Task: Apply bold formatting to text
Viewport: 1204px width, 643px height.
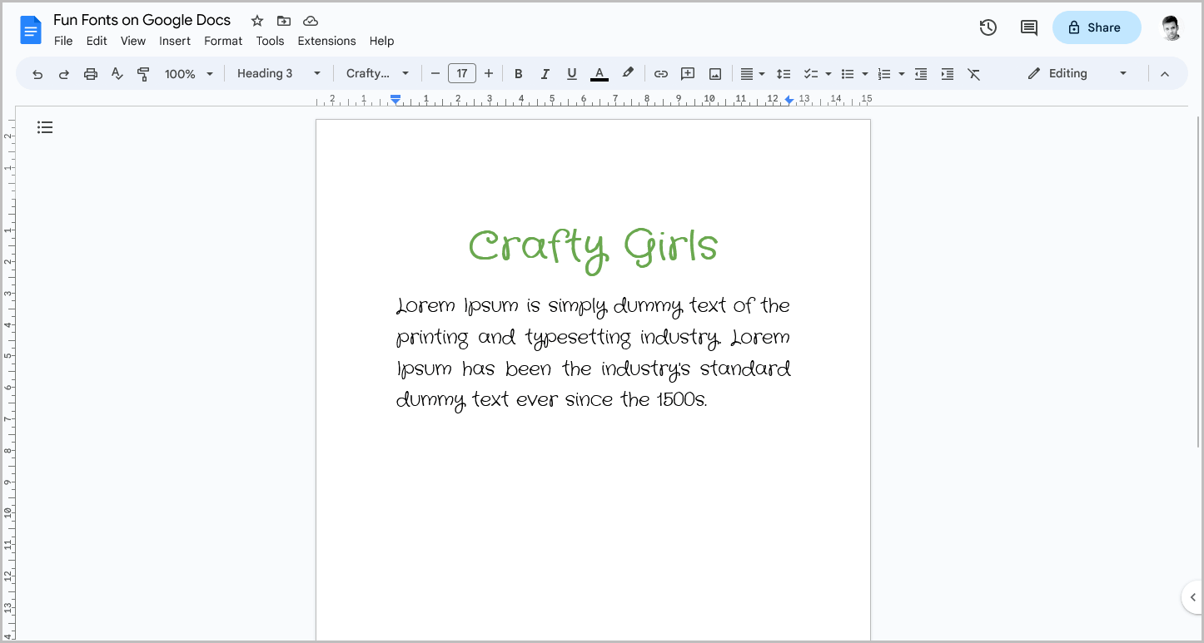Action: [x=518, y=73]
